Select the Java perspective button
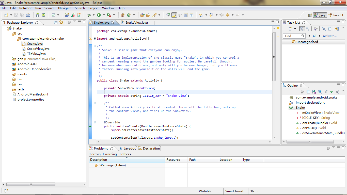347x195 pixels. [320, 15]
